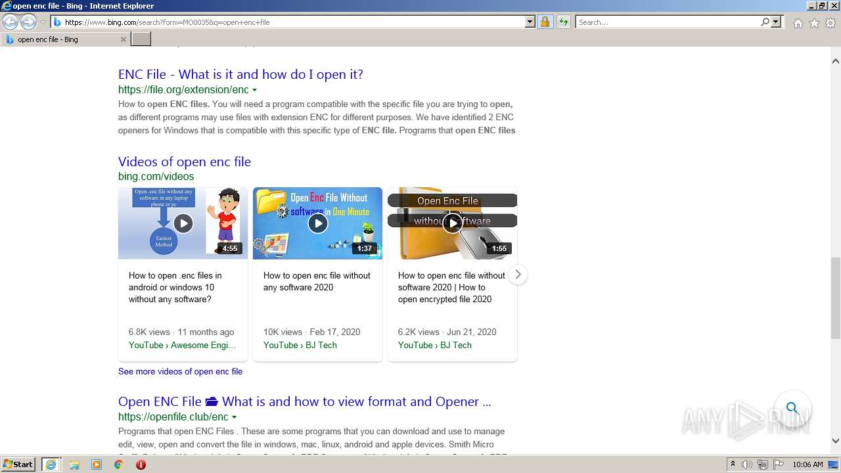This screenshot has height=473, width=841.
Task: Close the 'open enc file - Bing' tab
Action: point(123,39)
